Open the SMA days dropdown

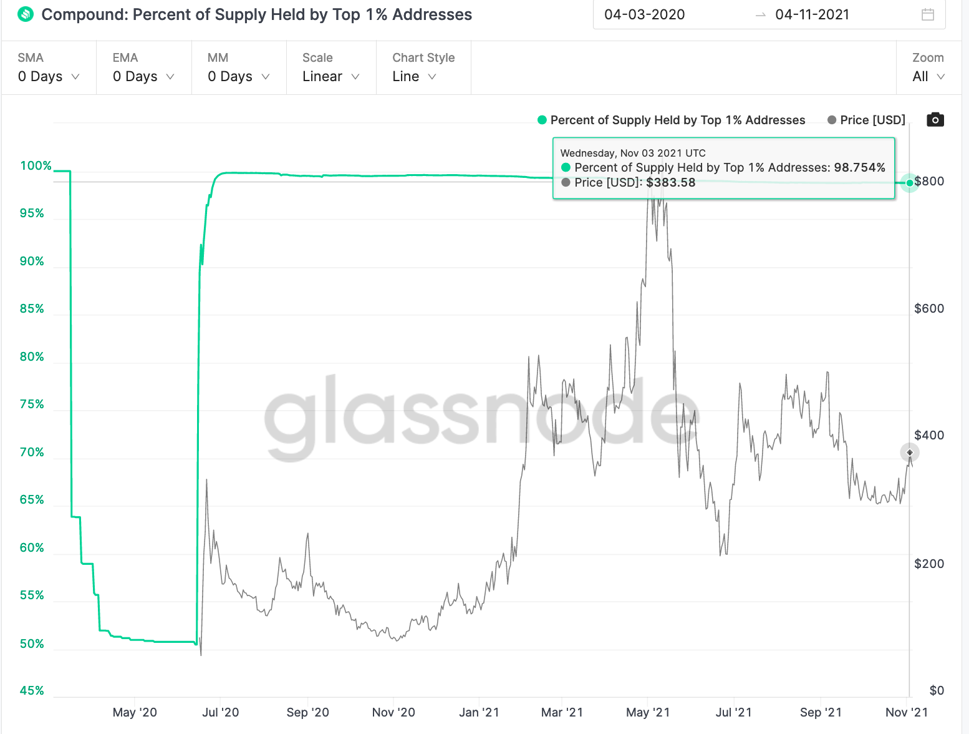tap(49, 76)
